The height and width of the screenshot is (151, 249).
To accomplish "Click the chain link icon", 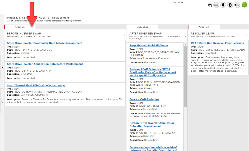I will 237,5.
